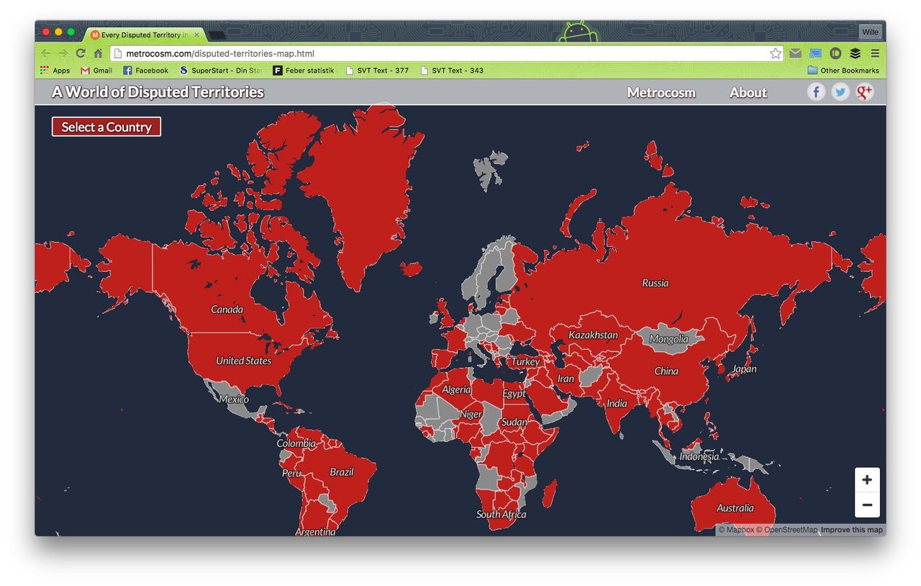Select Canada on the map
The image size is (921, 586).
click(227, 310)
